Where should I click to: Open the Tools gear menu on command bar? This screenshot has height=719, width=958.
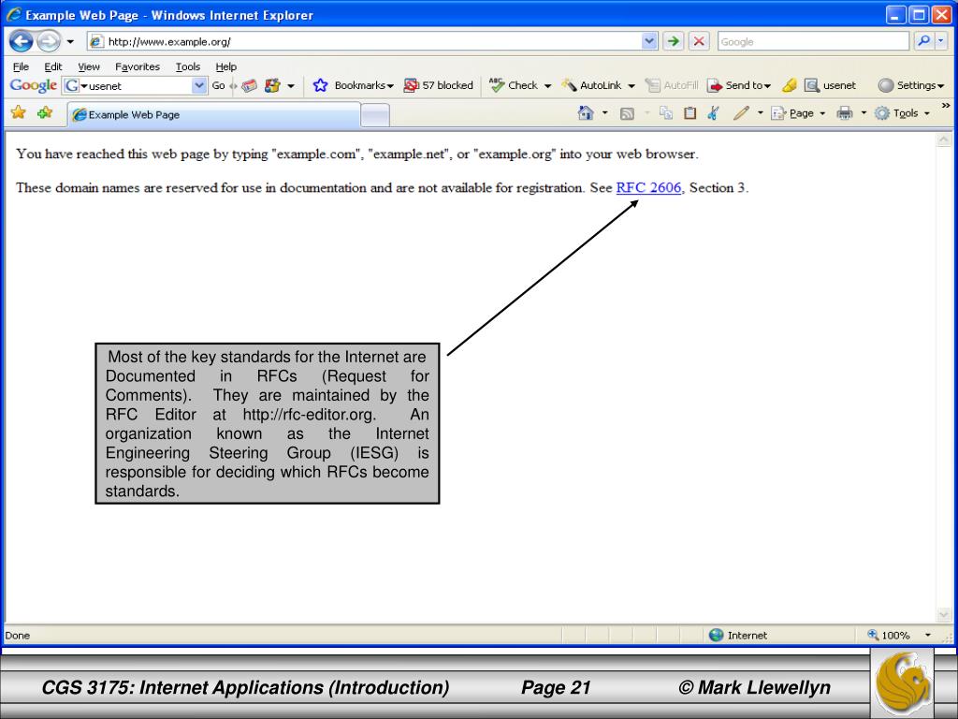(902, 113)
